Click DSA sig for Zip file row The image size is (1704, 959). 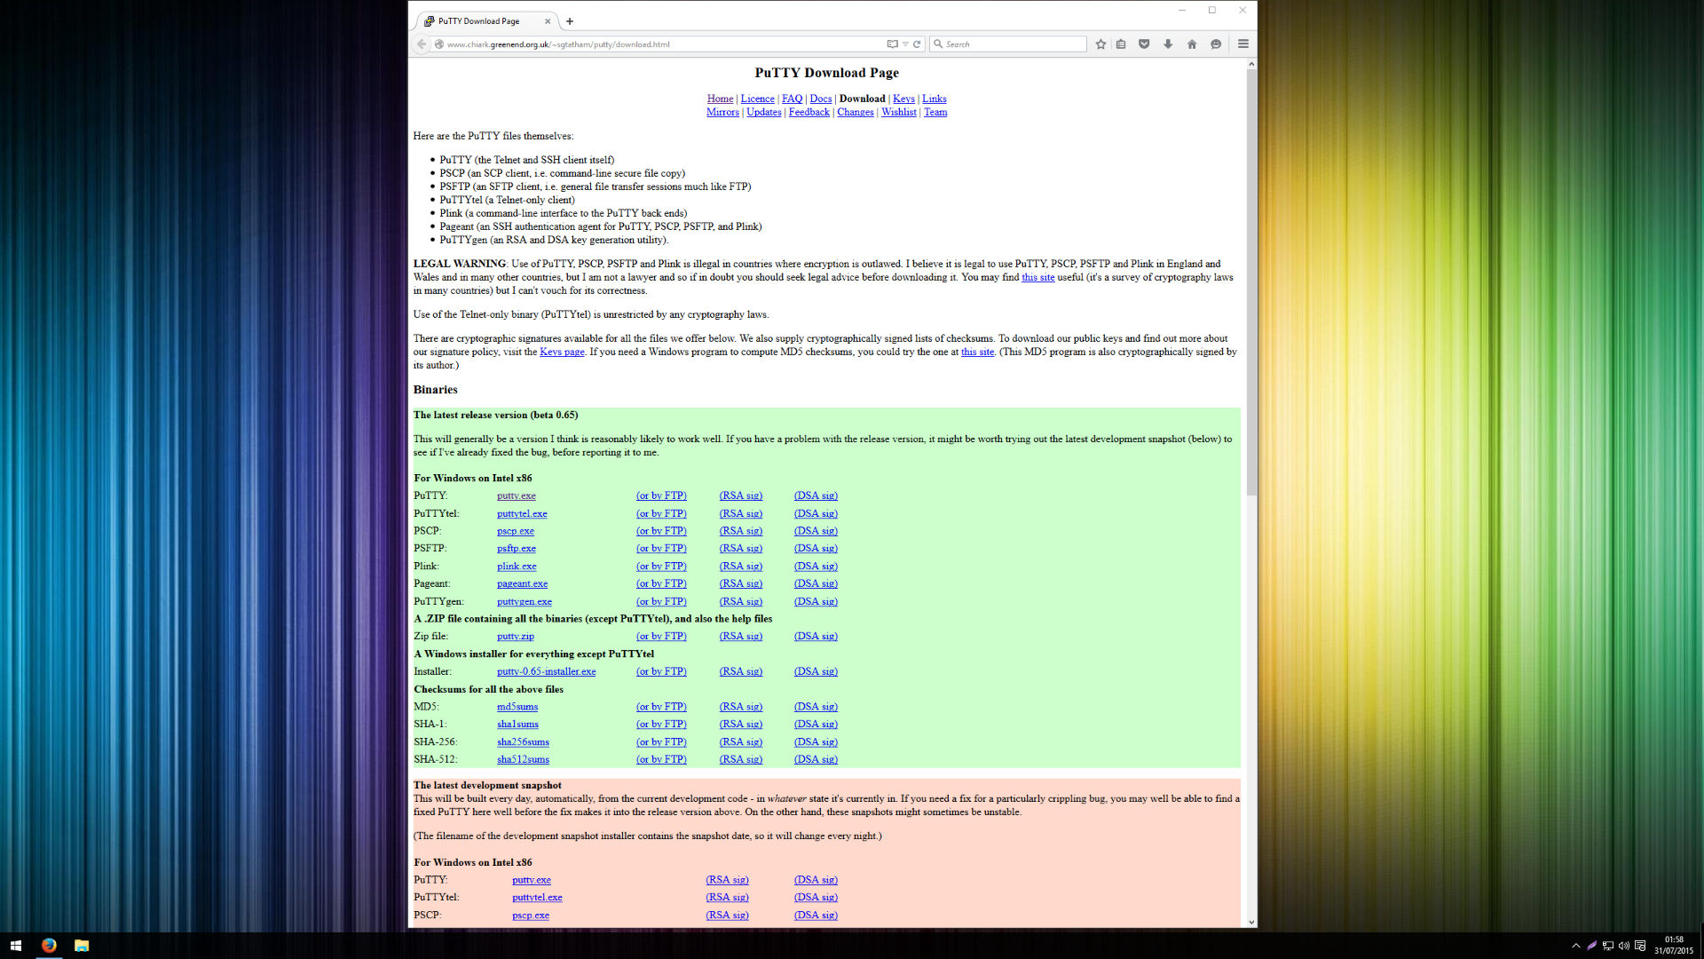coord(816,636)
